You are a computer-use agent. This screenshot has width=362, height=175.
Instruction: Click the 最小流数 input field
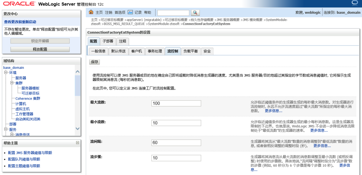point(176,123)
